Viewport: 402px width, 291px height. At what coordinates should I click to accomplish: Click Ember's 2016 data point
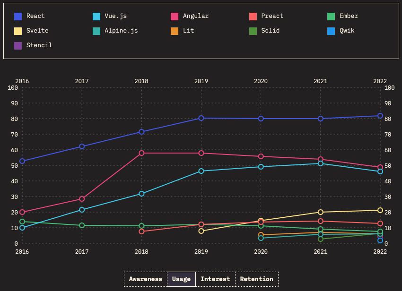(22, 222)
